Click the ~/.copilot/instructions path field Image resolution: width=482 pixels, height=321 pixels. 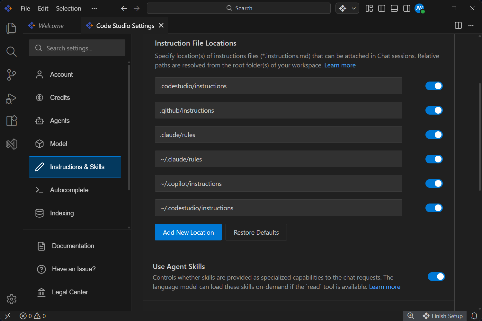click(x=279, y=183)
